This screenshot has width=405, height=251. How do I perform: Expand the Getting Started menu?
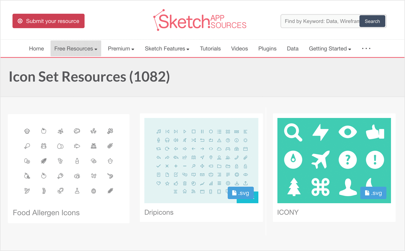pyautogui.click(x=330, y=48)
